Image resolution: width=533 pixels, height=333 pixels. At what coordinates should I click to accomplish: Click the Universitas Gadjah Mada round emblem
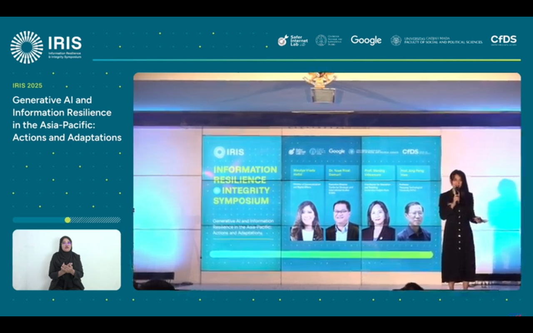point(396,40)
